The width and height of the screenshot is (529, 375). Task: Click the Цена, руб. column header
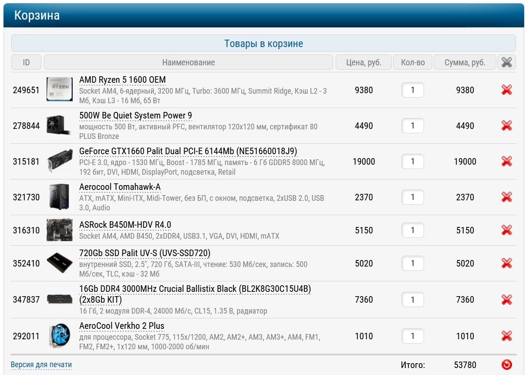pyautogui.click(x=364, y=62)
